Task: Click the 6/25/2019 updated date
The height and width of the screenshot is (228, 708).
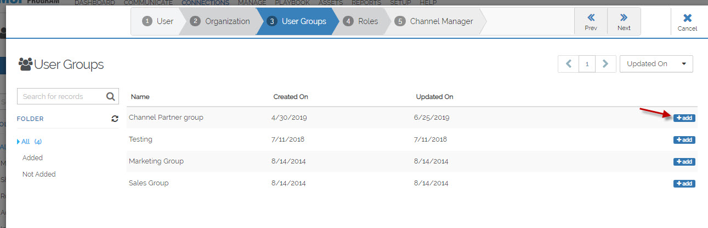Action: tap(432, 118)
